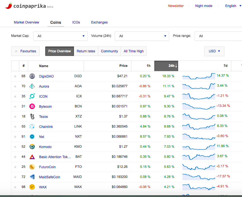Sort by the 24h column header

click(x=166, y=66)
